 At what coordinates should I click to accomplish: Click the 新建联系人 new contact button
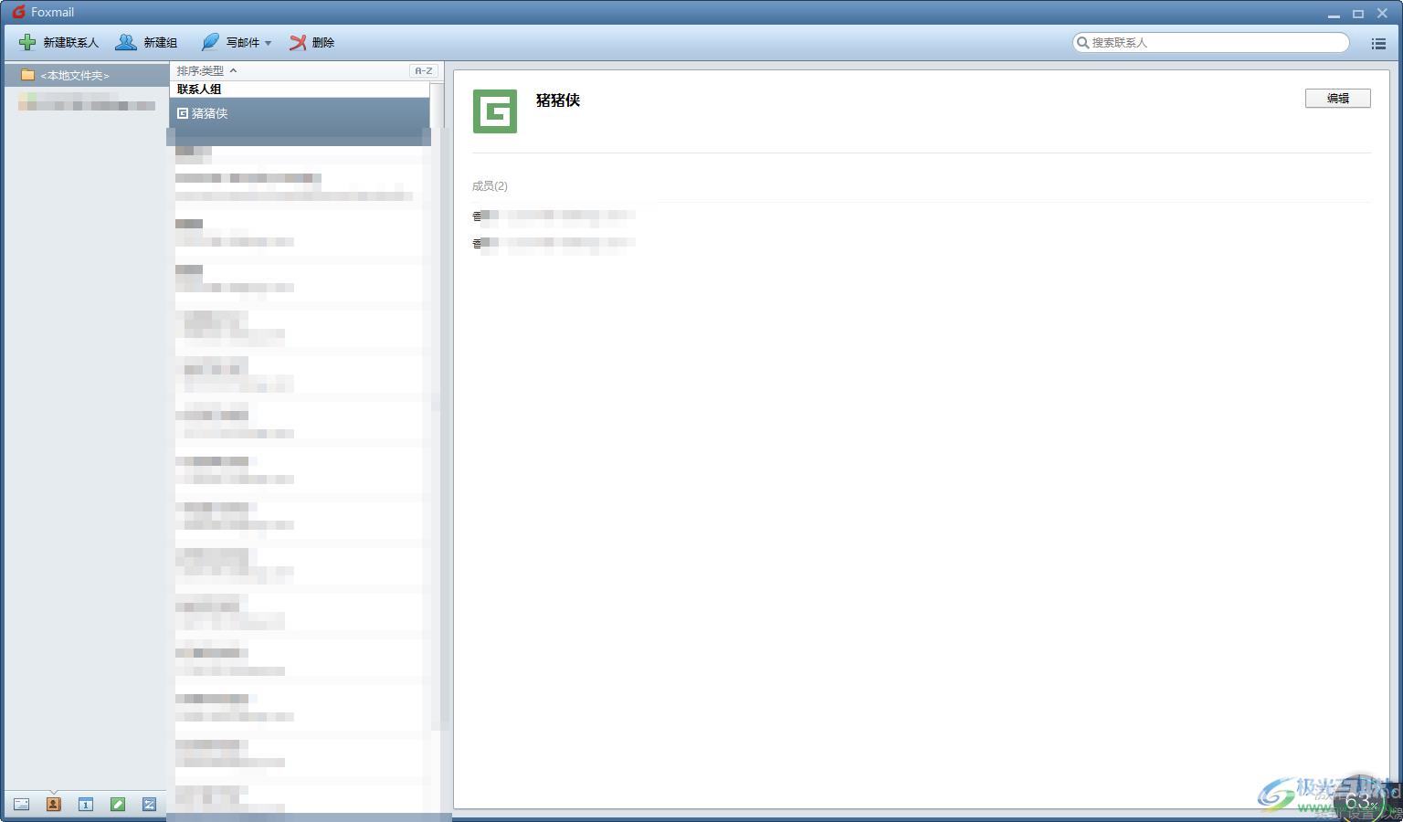tap(58, 42)
